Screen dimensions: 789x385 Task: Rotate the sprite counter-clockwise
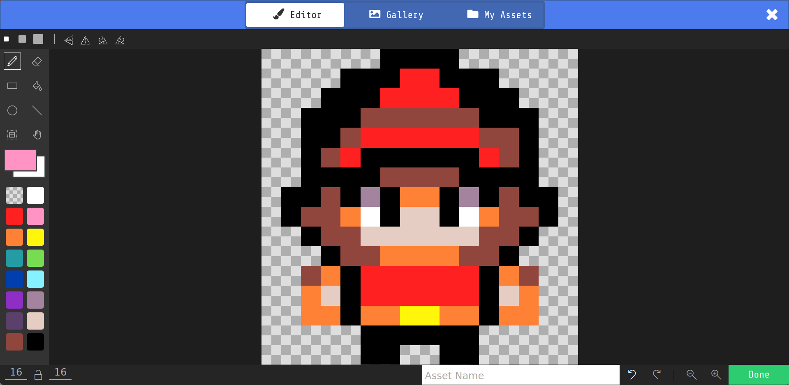coord(120,40)
